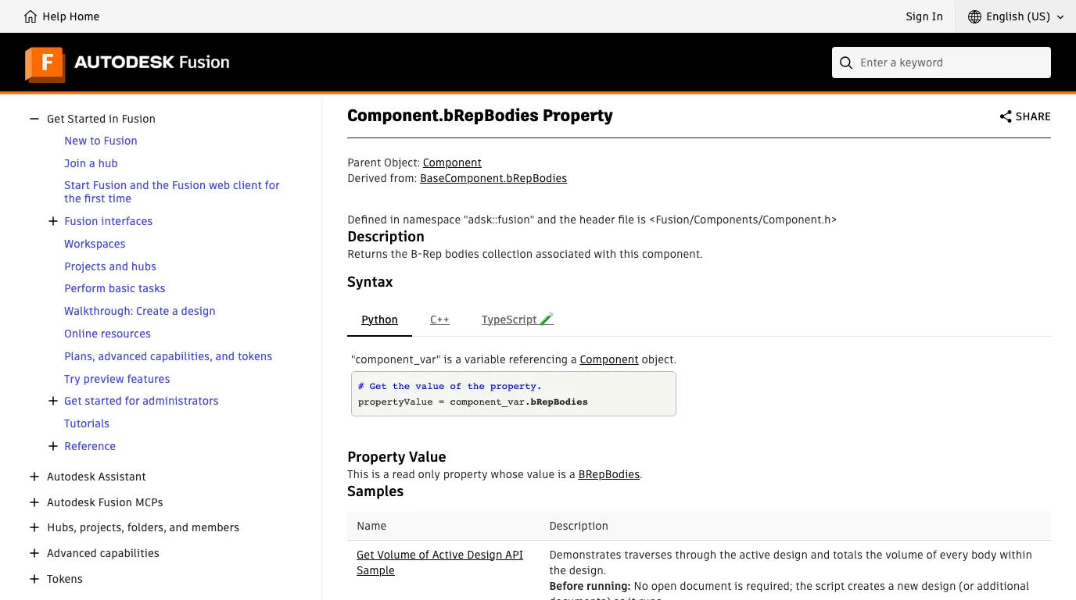Open Start Fusion and the Fusion web client
The width and height of the screenshot is (1076, 600).
pyautogui.click(x=172, y=192)
